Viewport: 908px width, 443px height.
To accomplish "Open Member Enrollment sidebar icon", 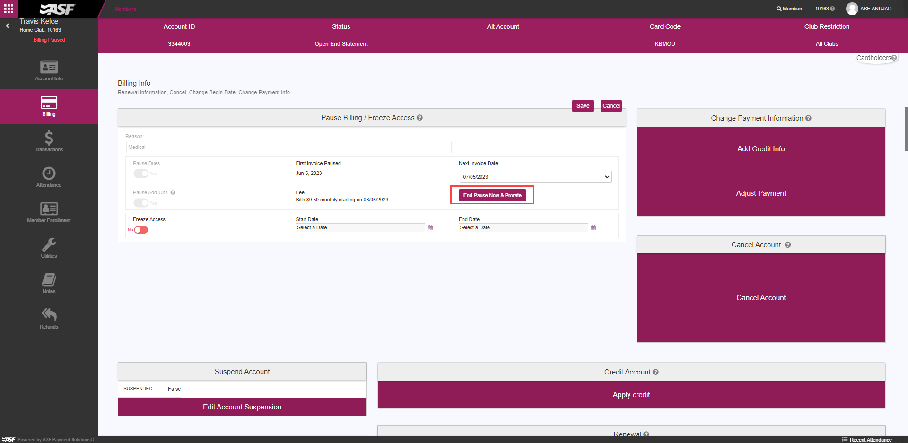I will (x=49, y=208).
